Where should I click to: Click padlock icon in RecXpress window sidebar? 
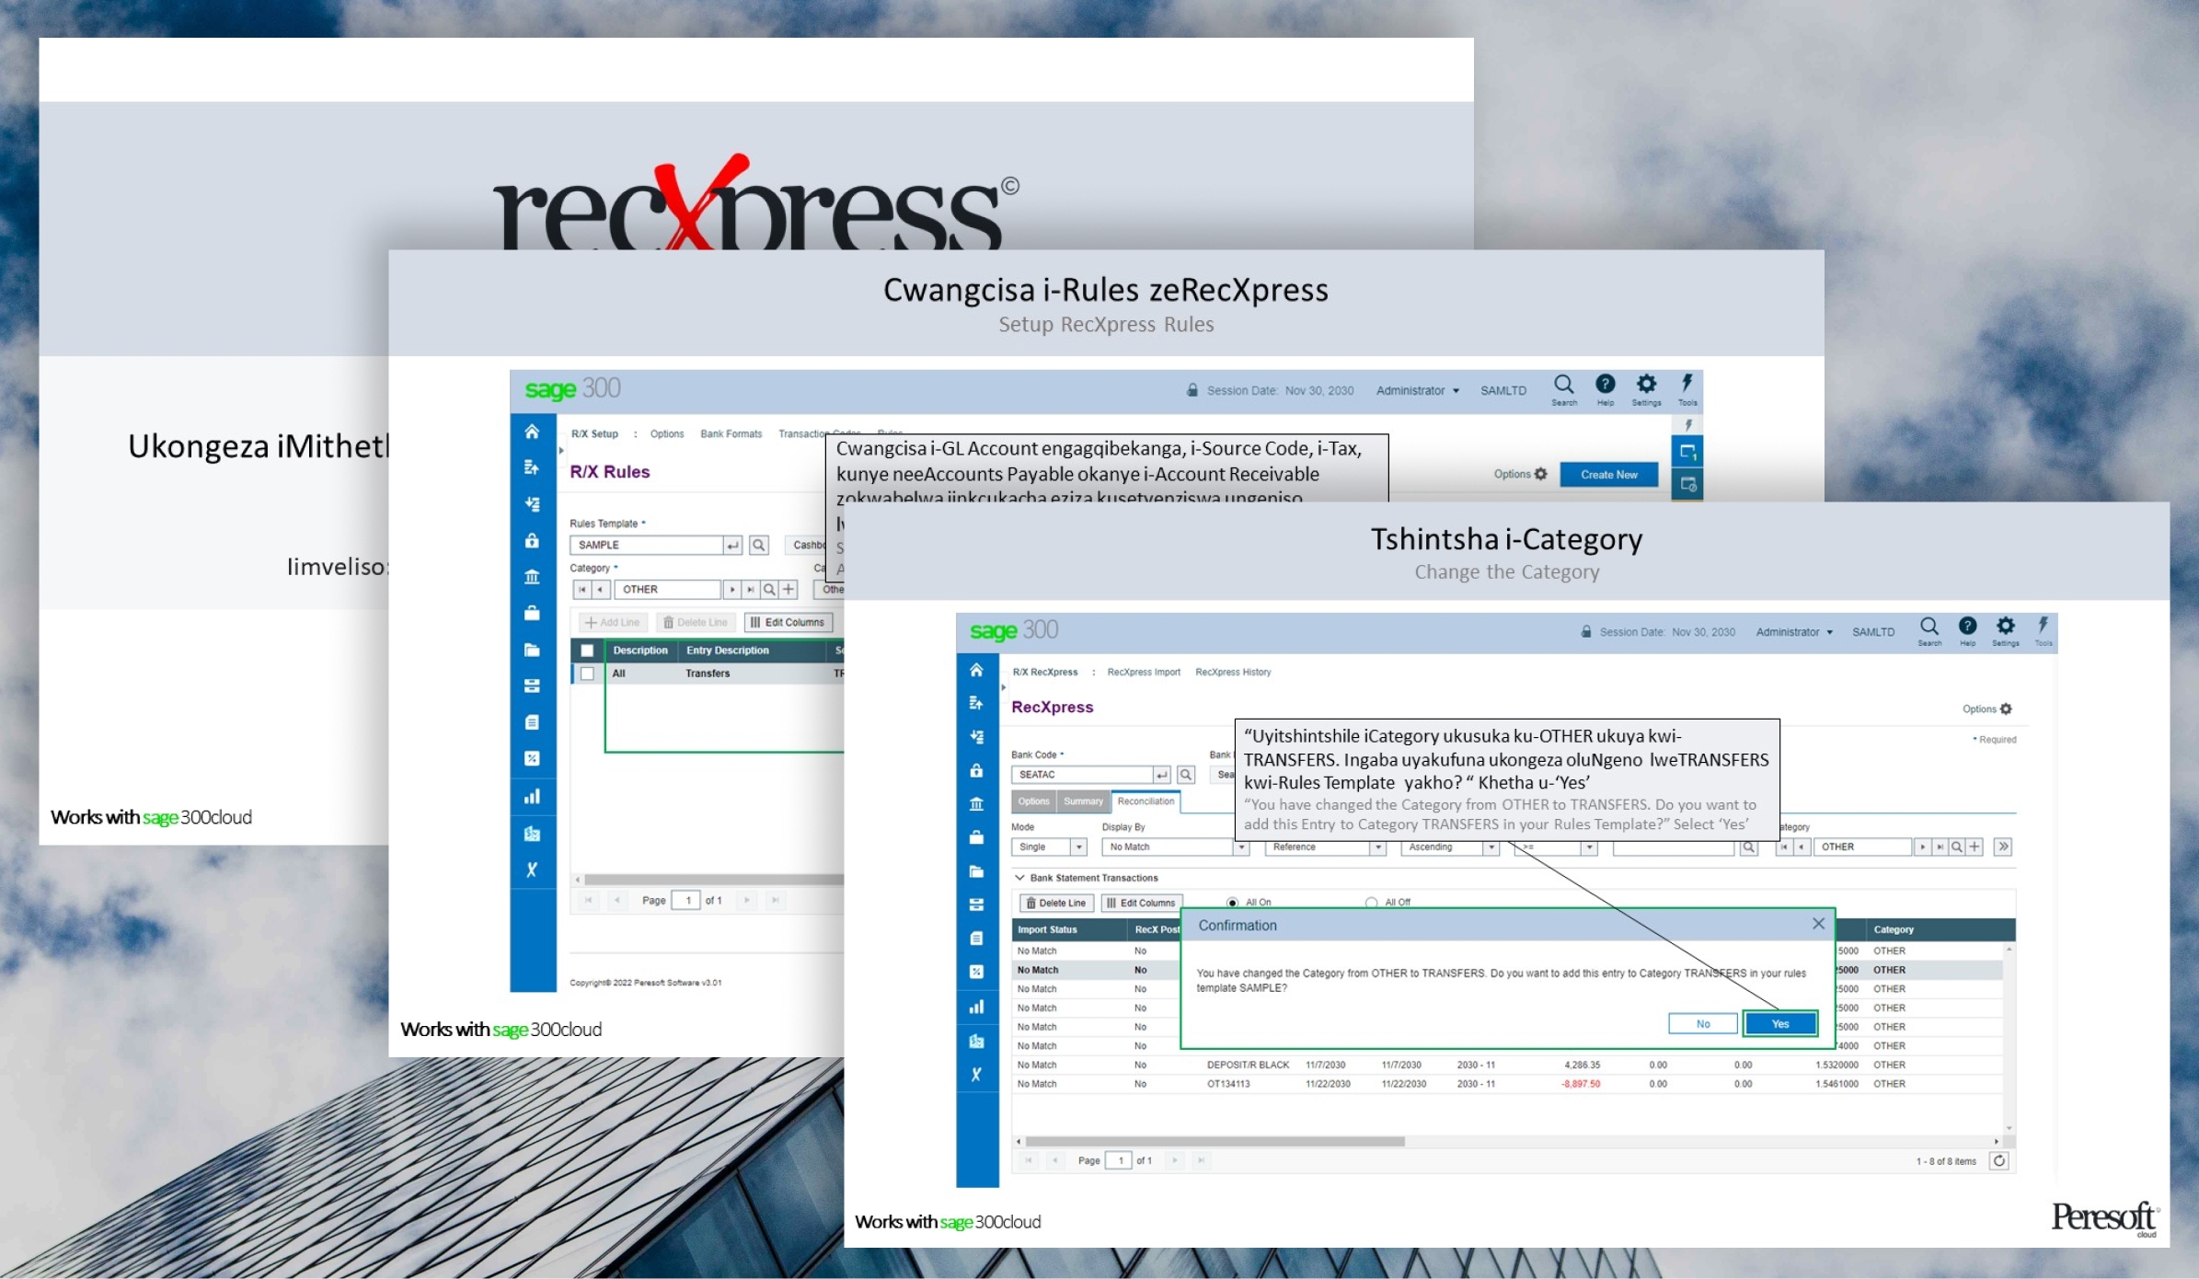pyautogui.click(x=976, y=770)
